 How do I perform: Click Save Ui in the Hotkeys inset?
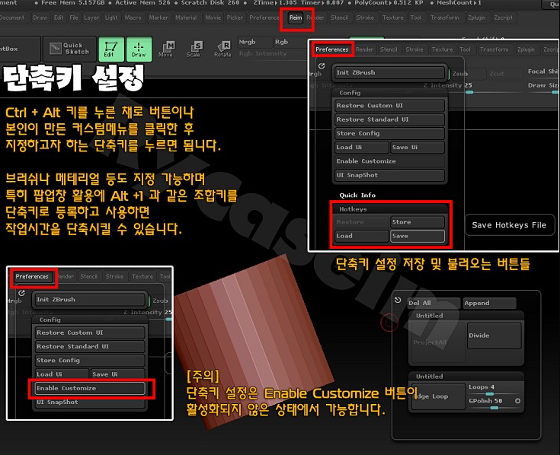coord(418,148)
